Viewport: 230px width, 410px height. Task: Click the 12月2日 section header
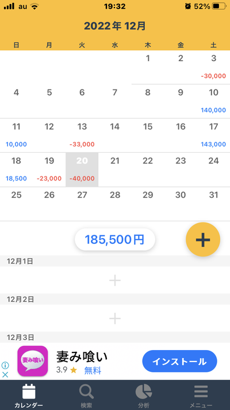tap(115, 299)
